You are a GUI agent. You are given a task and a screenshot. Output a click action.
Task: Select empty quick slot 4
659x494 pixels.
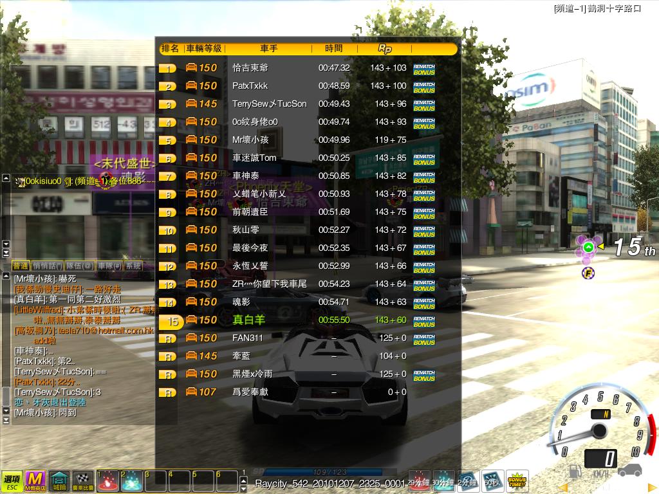click(180, 482)
